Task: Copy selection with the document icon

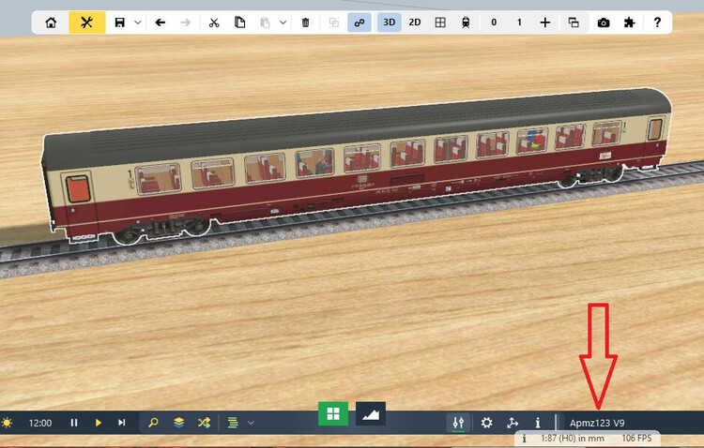Action: 239,22
